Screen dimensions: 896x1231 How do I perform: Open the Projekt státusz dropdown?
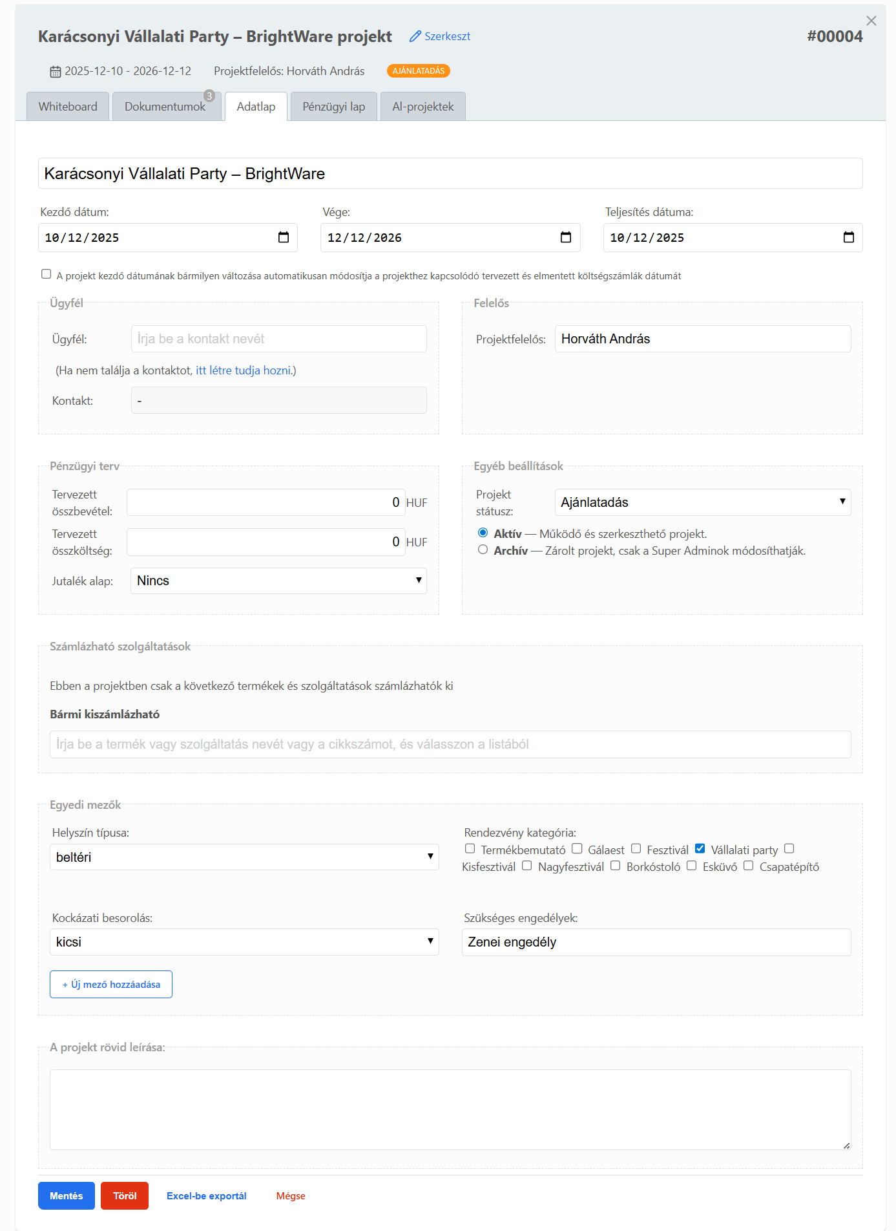coord(702,502)
